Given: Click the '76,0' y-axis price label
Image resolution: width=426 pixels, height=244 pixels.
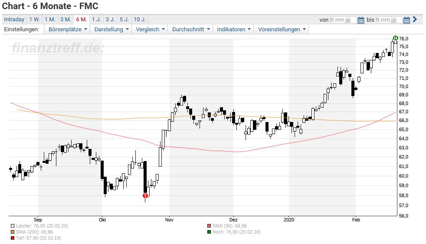Looking at the screenshot, I should click(x=403, y=39).
